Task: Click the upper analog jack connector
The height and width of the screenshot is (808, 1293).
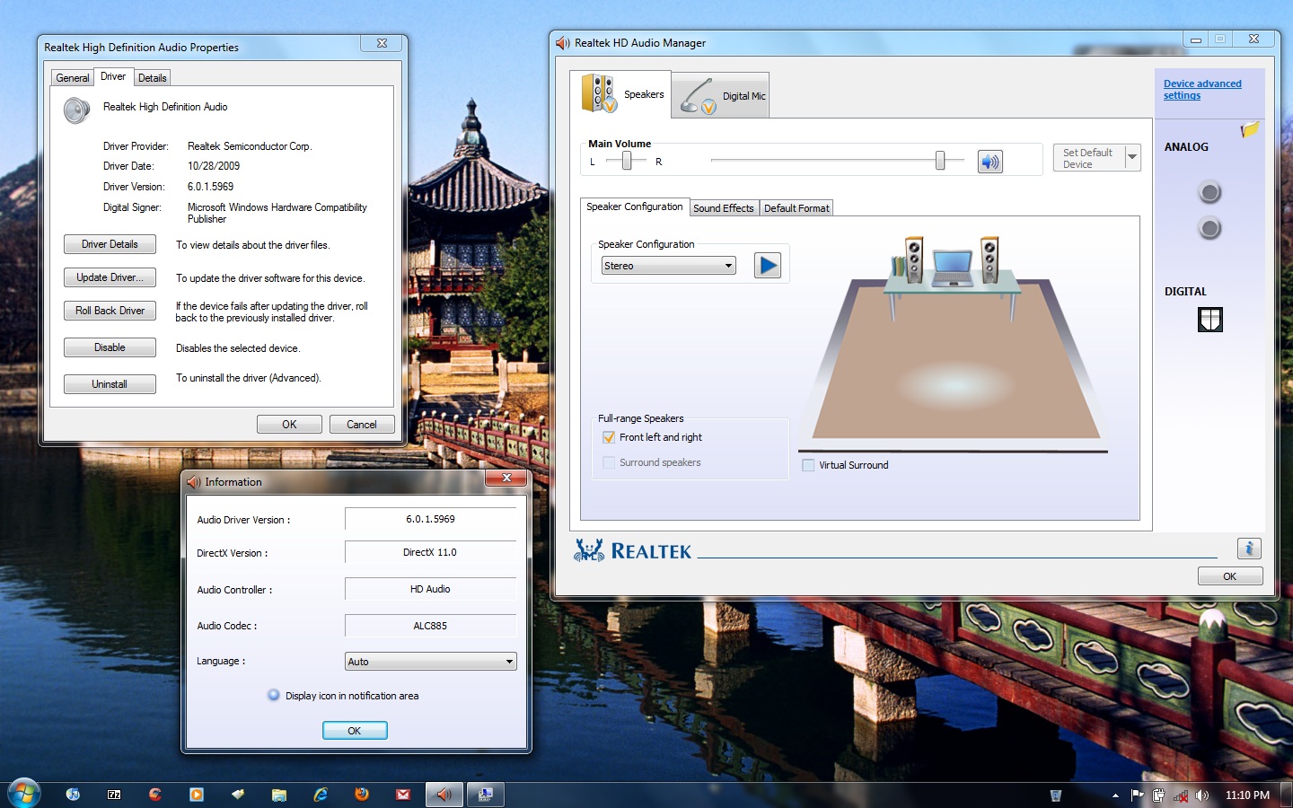Action: tap(1209, 192)
